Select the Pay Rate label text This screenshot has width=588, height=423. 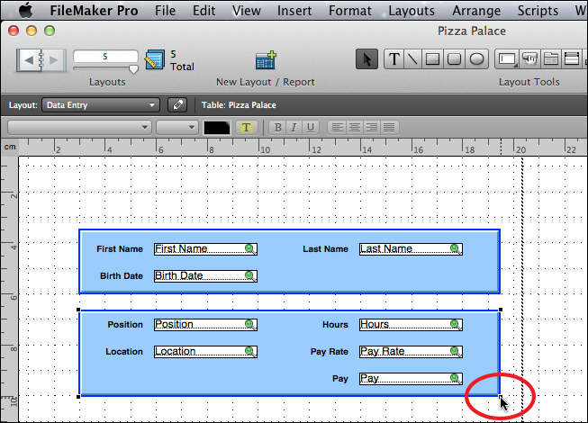click(330, 352)
